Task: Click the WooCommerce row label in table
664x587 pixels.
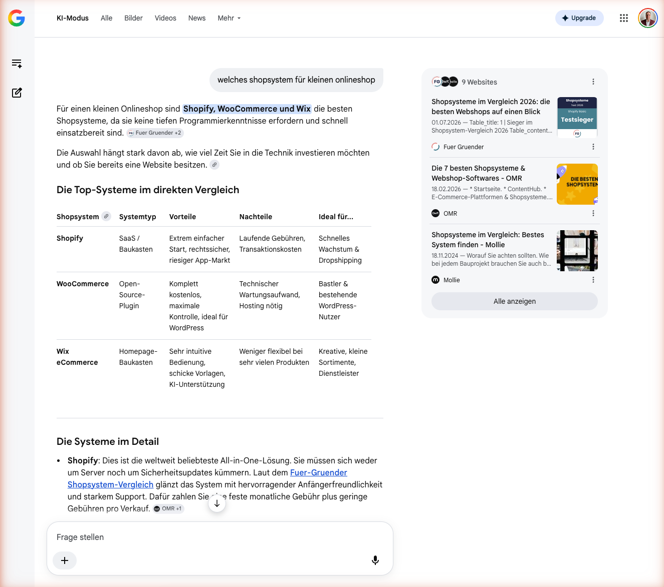Action: click(83, 284)
